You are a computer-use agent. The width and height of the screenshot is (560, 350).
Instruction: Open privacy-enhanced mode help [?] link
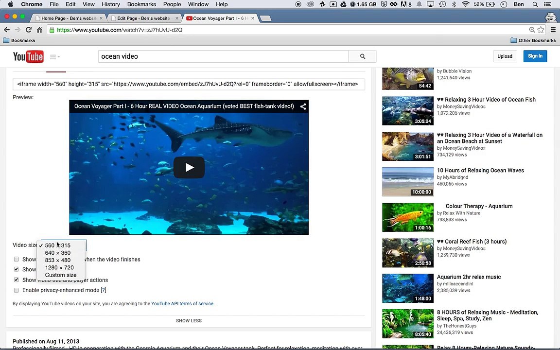[x=104, y=290]
